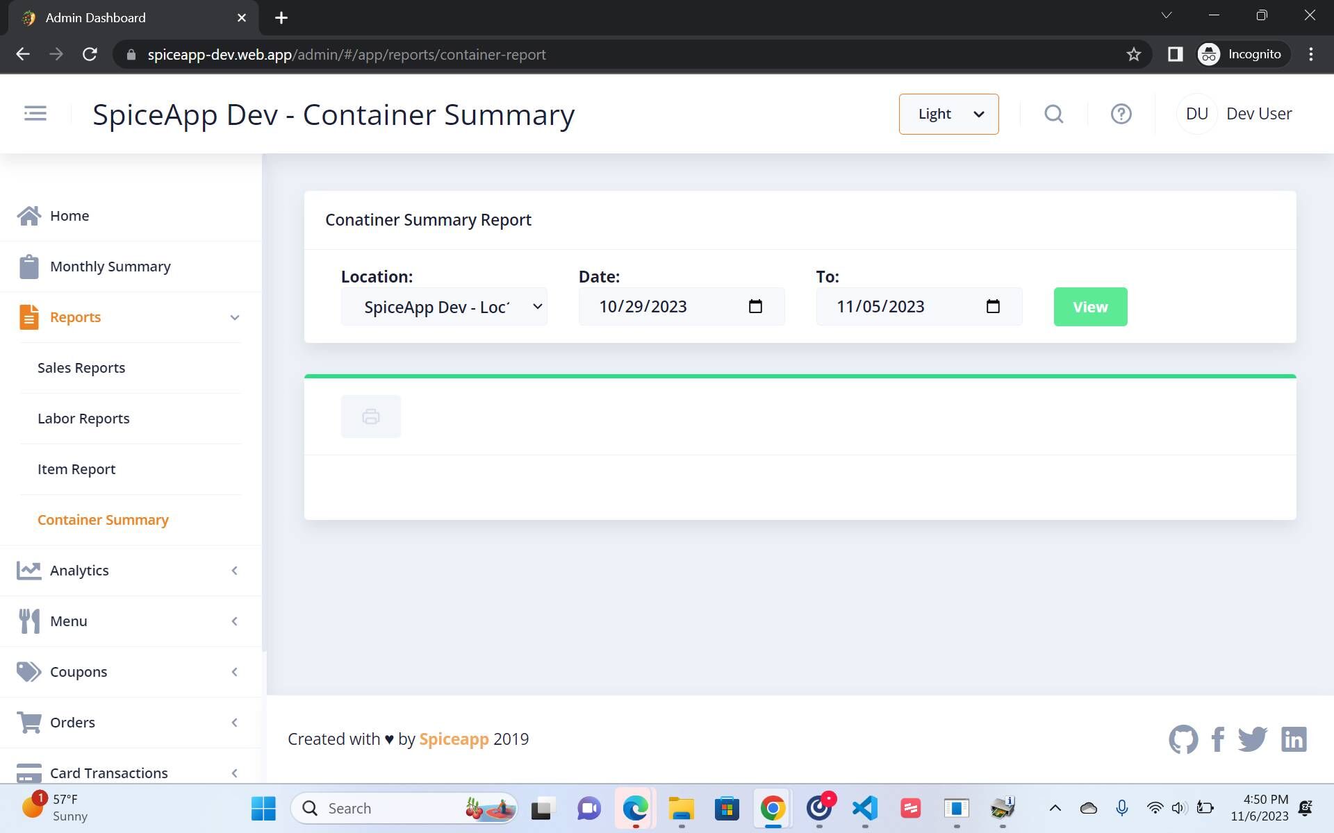Open Twitter icon in footer
This screenshot has width=1334, height=833.
click(x=1252, y=739)
